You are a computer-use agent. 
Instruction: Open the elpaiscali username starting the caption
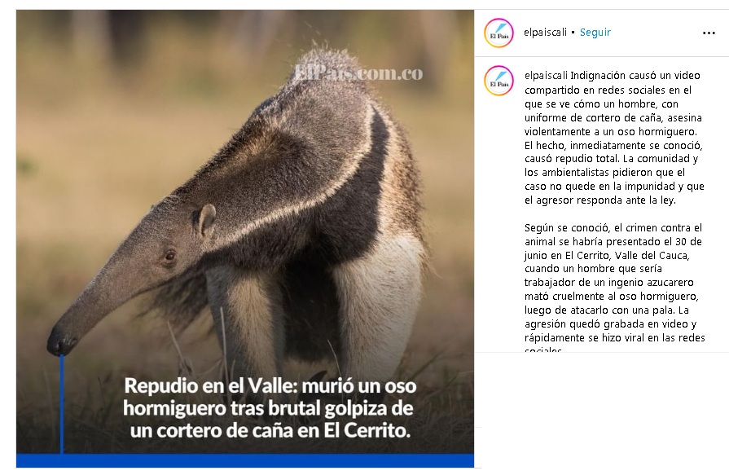tap(546, 76)
